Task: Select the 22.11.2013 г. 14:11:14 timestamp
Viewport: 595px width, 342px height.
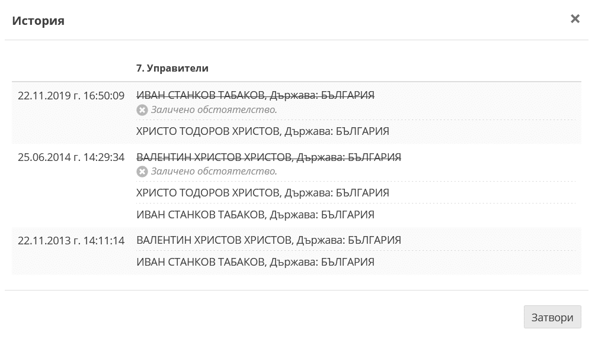Action: 71,240
